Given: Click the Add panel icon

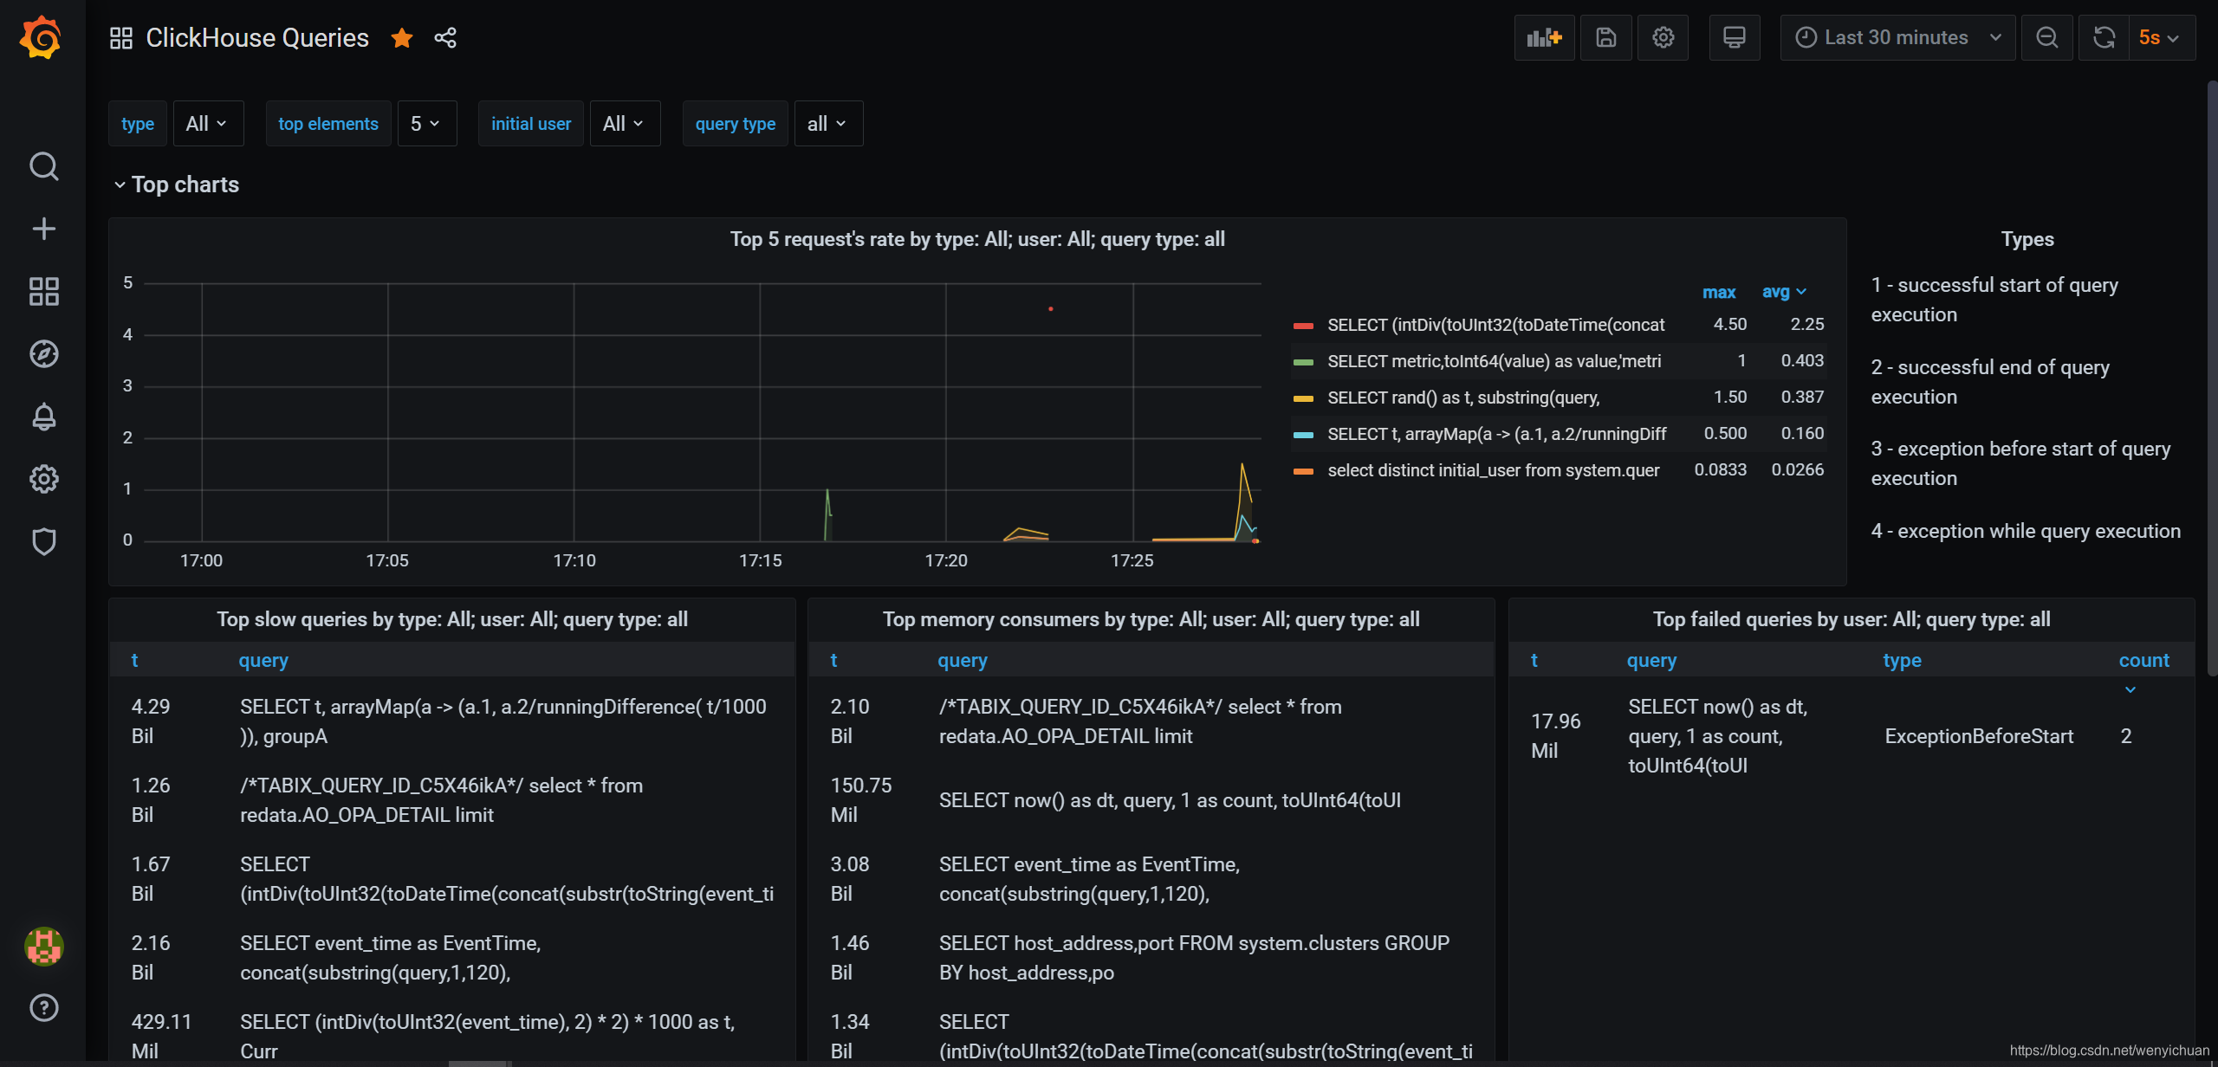Looking at the screenshot, I should tap(1544, 37).
